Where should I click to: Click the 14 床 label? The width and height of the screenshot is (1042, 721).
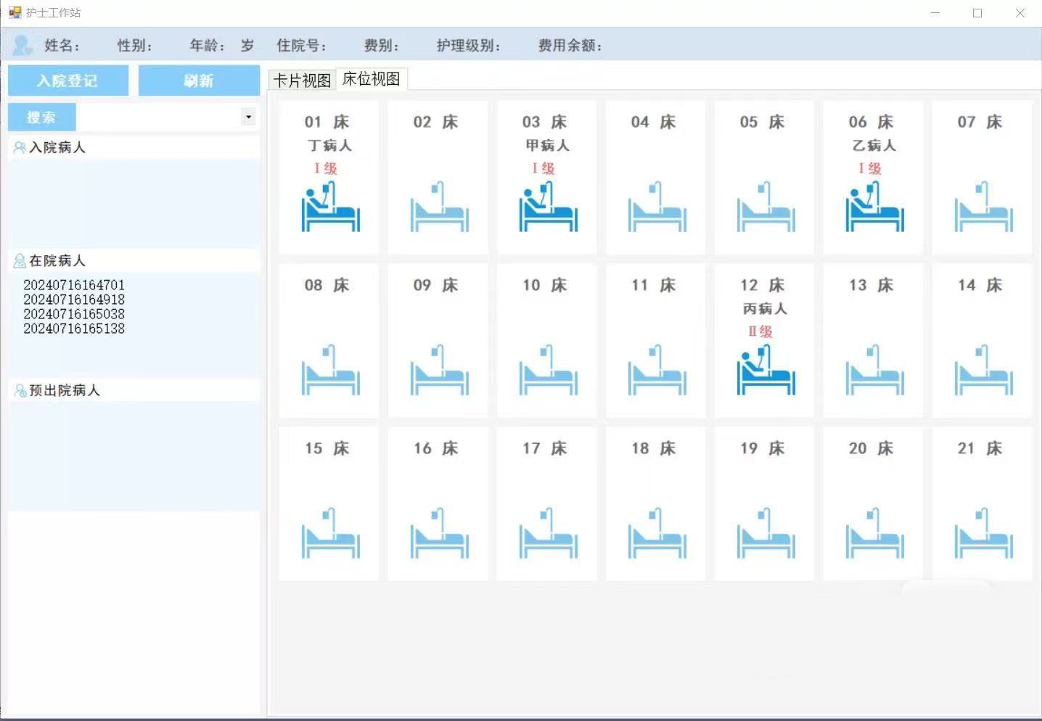(980, 285)
